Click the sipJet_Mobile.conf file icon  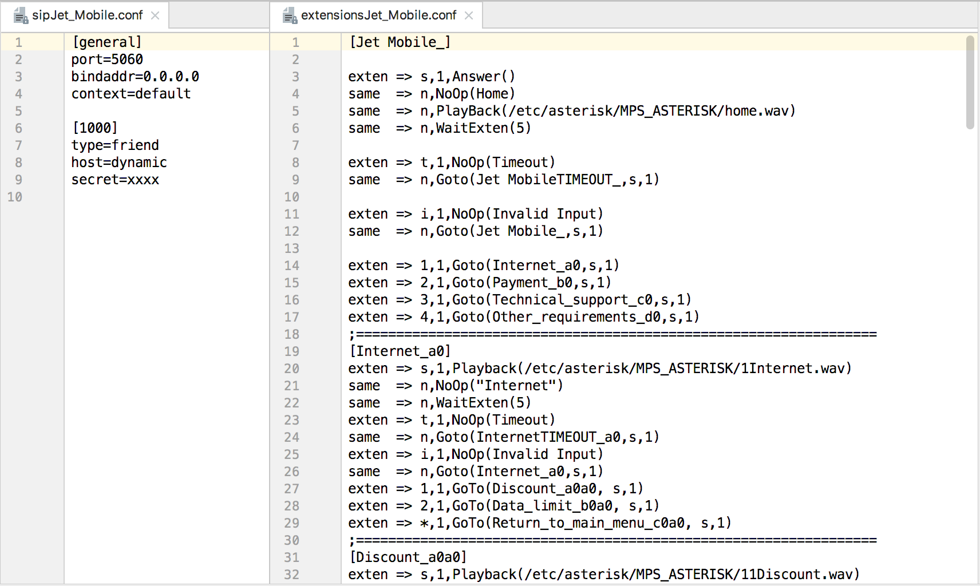coord(21,16)
